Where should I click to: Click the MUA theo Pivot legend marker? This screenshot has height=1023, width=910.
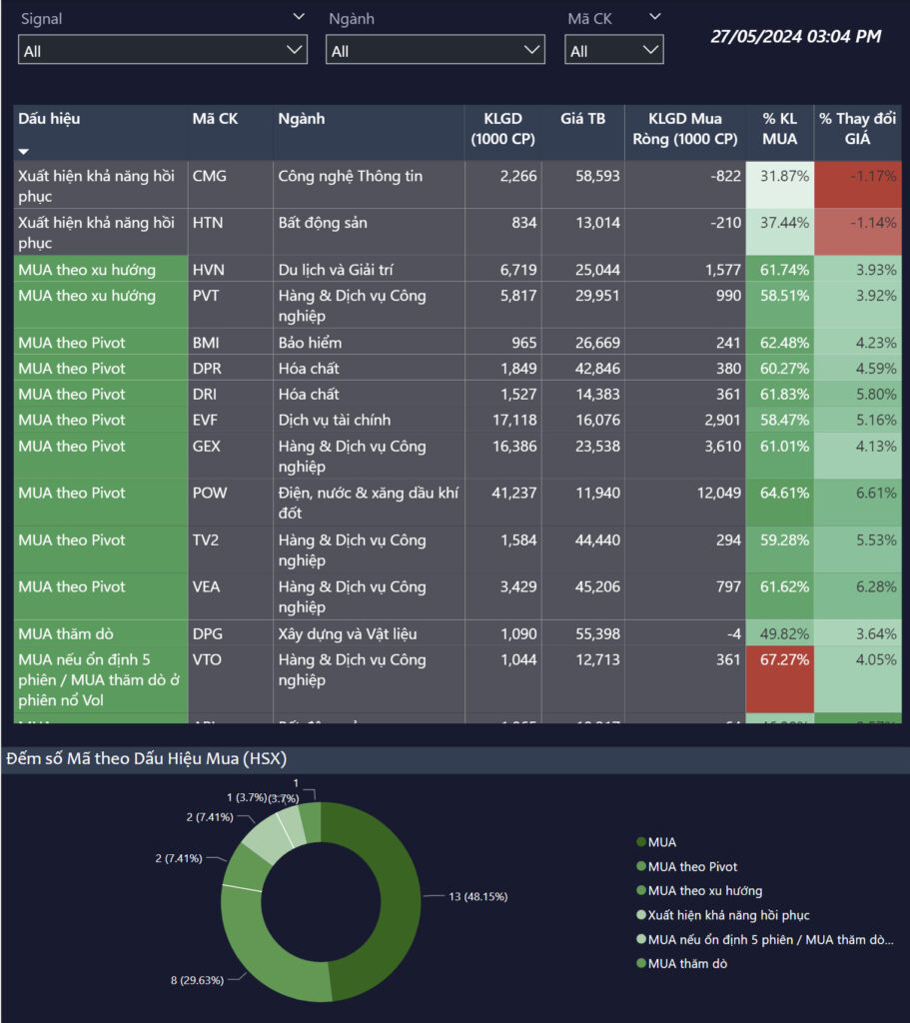pos(641,867)
